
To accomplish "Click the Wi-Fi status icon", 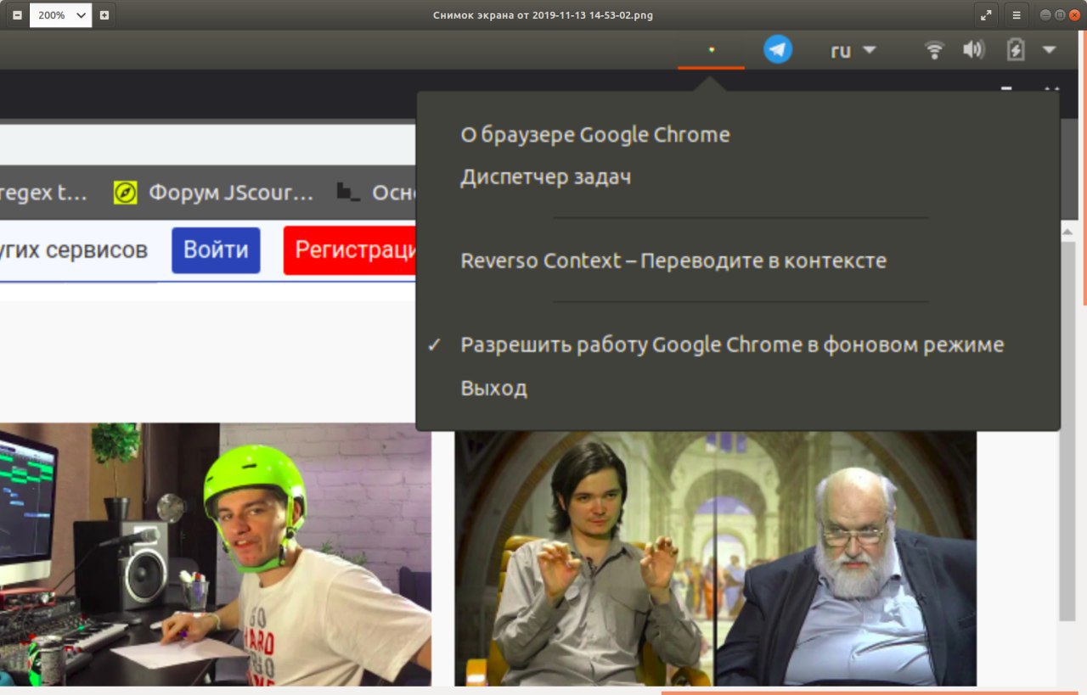I will 934,50.
